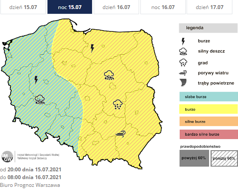
Task: Click the wind gust icon on map
Action: 121,134
